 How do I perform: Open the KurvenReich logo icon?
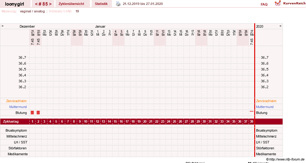(x=278, y=3)
